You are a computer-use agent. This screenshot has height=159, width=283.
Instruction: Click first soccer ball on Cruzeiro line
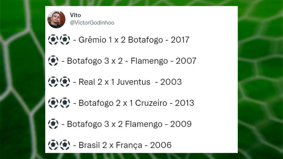coord(53,103)
